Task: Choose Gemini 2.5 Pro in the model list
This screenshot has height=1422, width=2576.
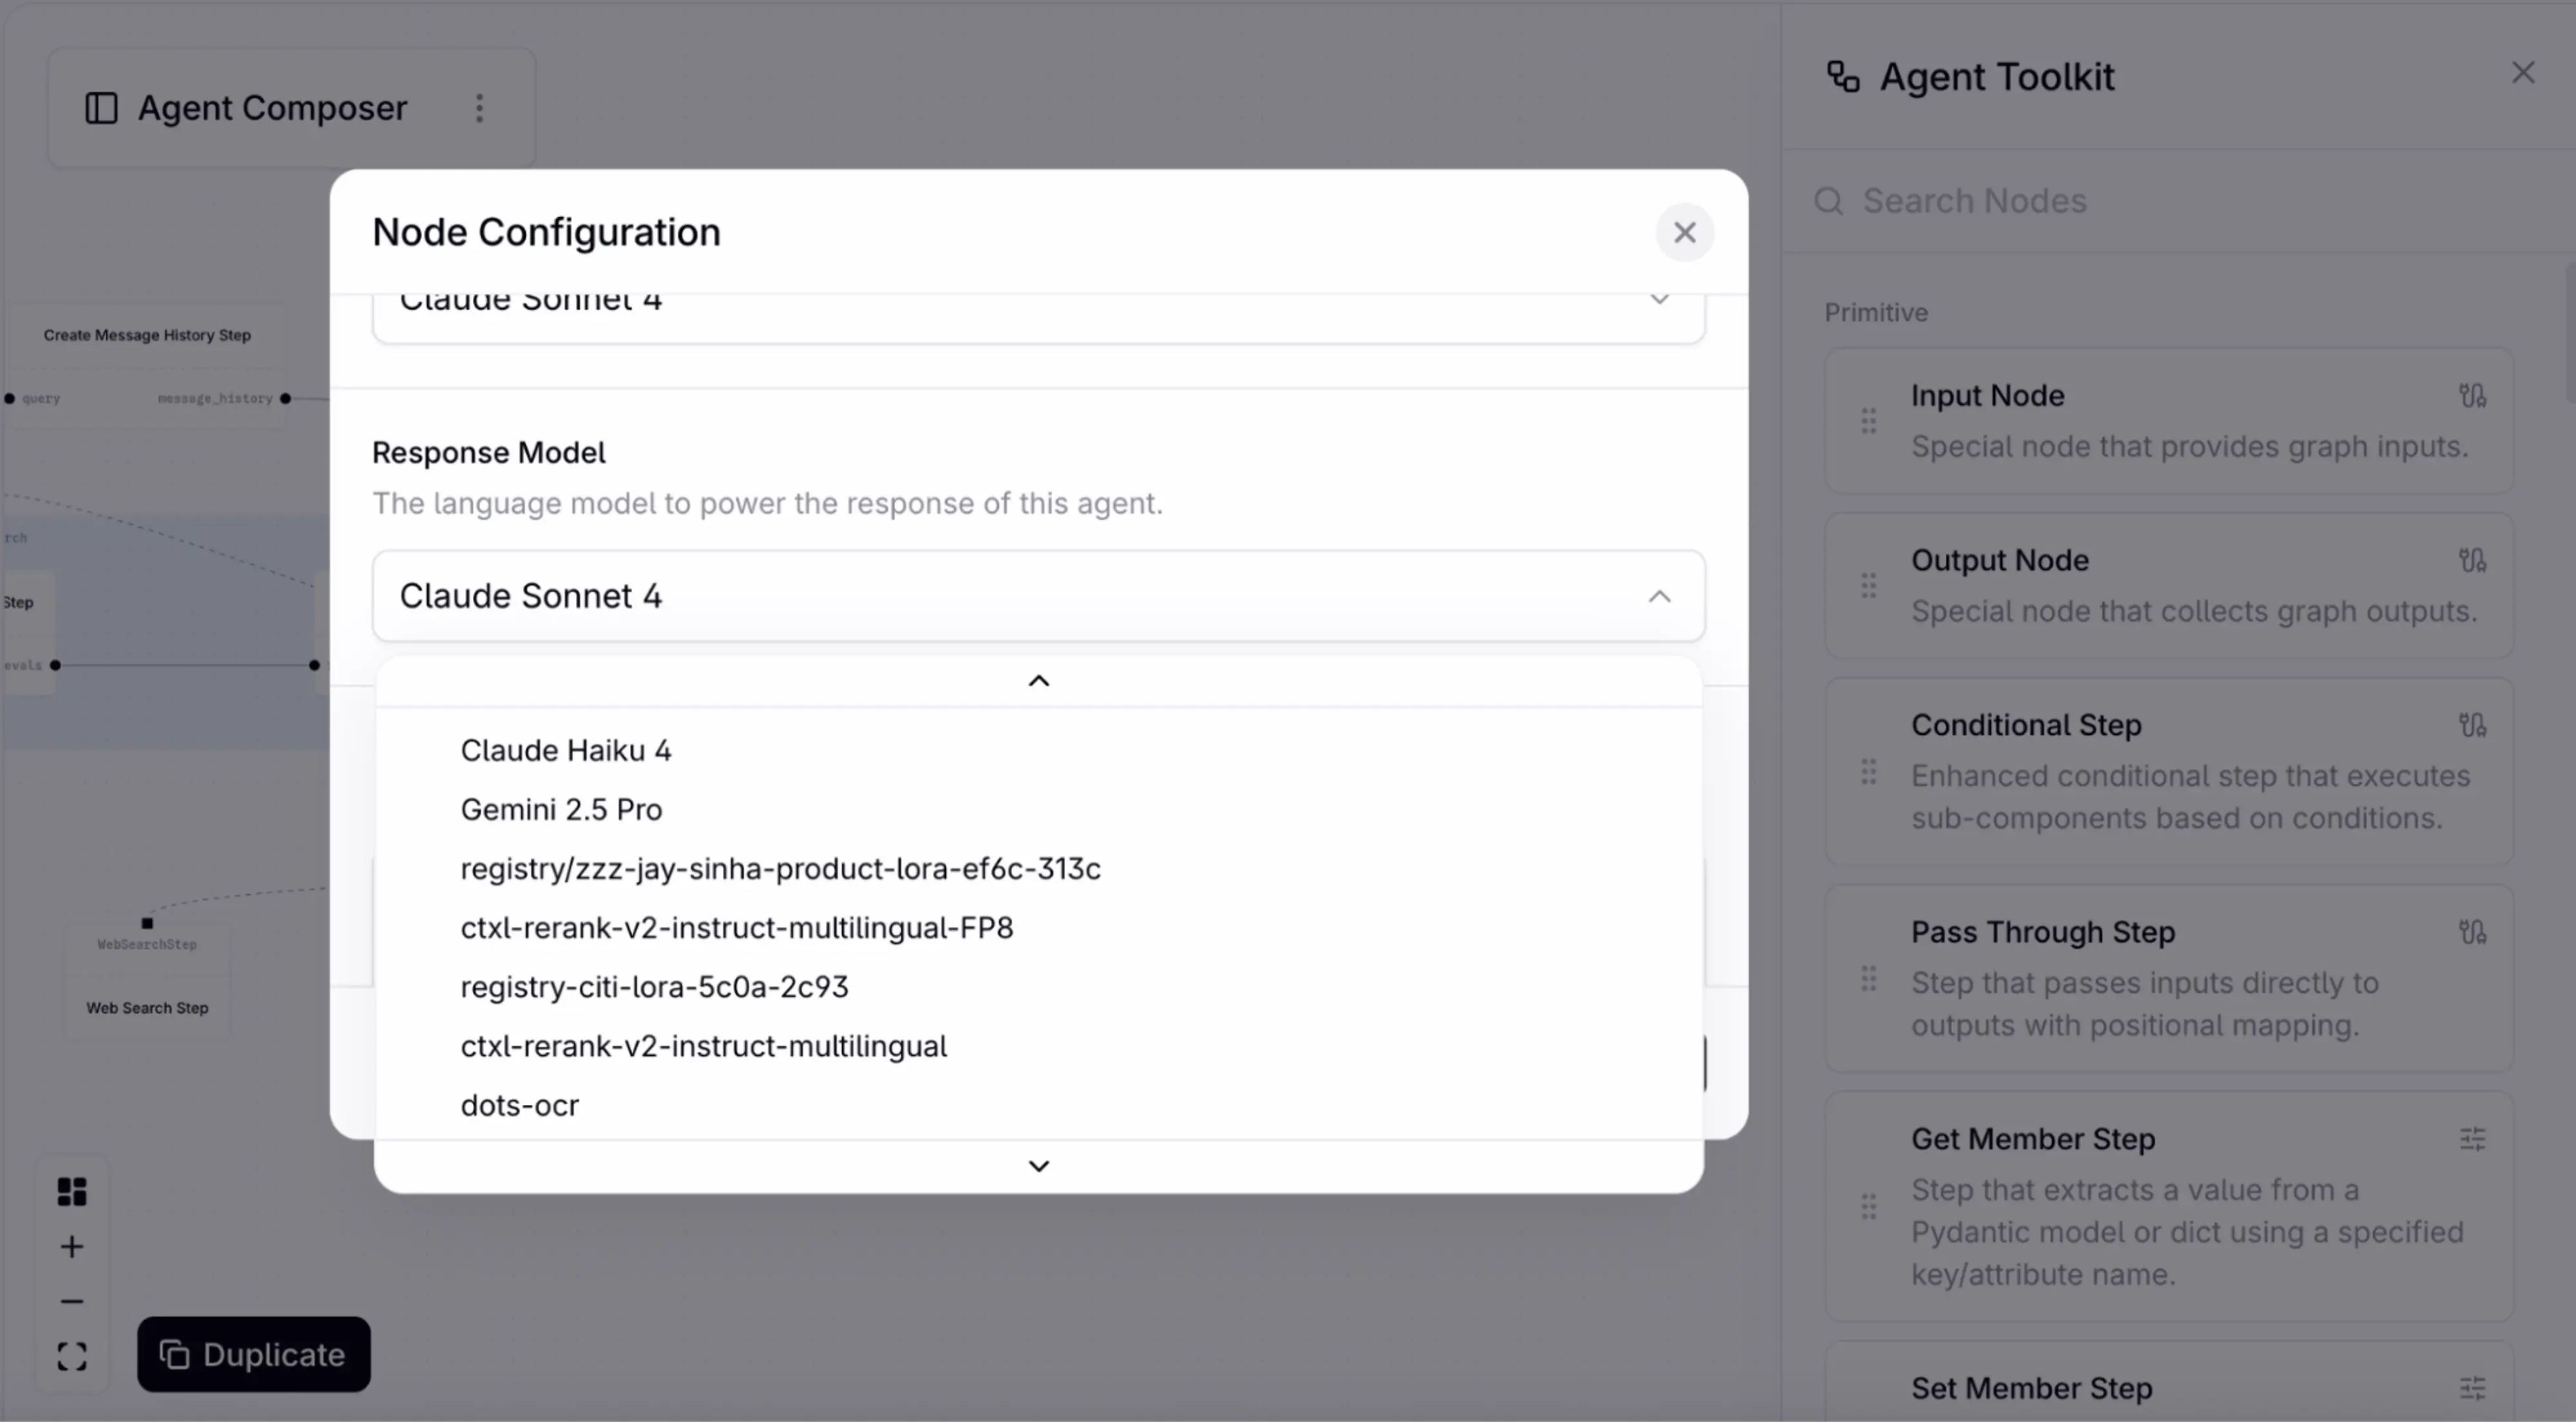Action: pos(561,810)
